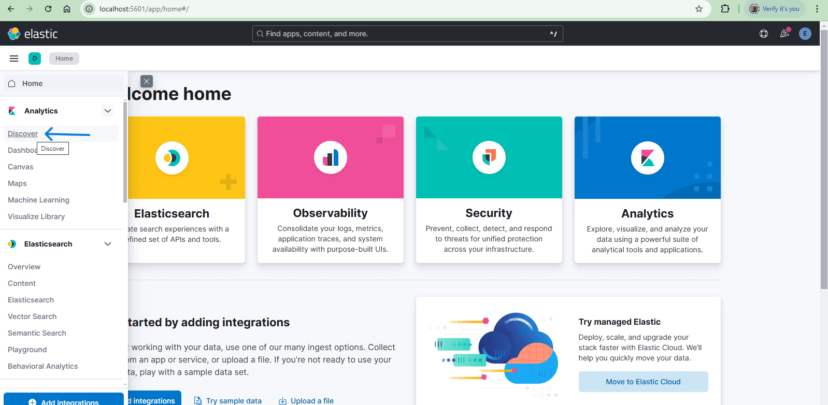The image size is (828, 405).
Task: Open Content under Elasticsearch
Action: point(22,283)
